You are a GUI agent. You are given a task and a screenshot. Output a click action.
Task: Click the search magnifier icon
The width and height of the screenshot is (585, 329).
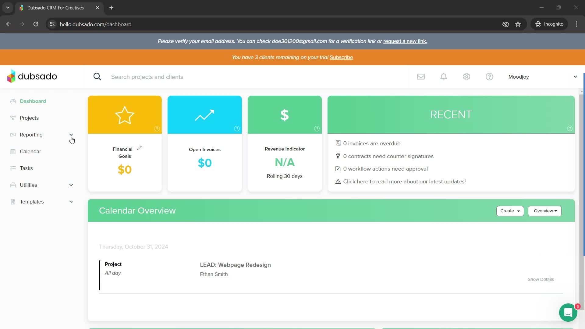click(97, 77)
